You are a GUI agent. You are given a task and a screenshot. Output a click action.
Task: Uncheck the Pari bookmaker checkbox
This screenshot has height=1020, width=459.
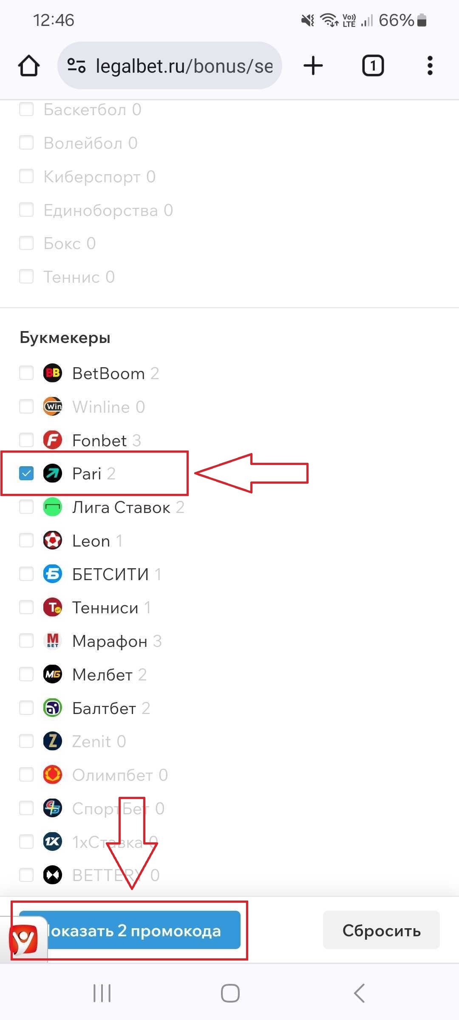pyautogui.click(x=26, y=473)
